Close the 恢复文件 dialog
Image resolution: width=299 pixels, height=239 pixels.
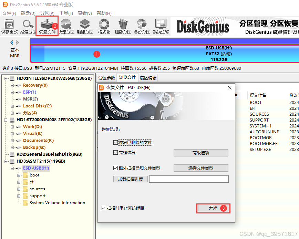click(229, 88)
